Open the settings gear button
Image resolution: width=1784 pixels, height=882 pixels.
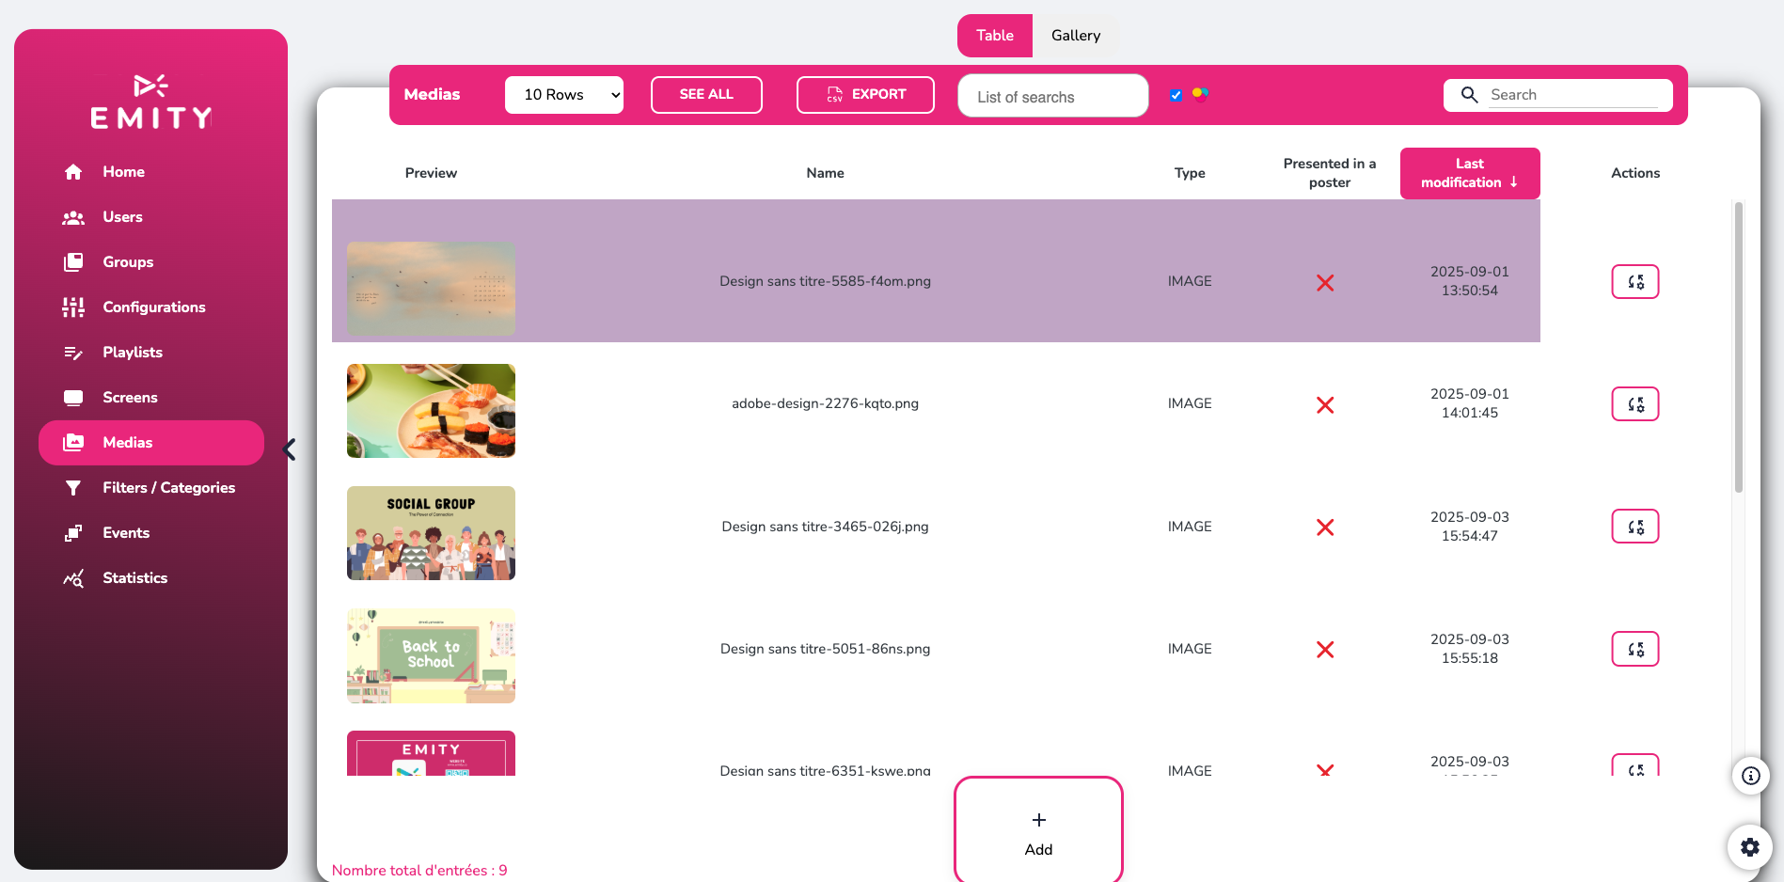(1749, 846)
